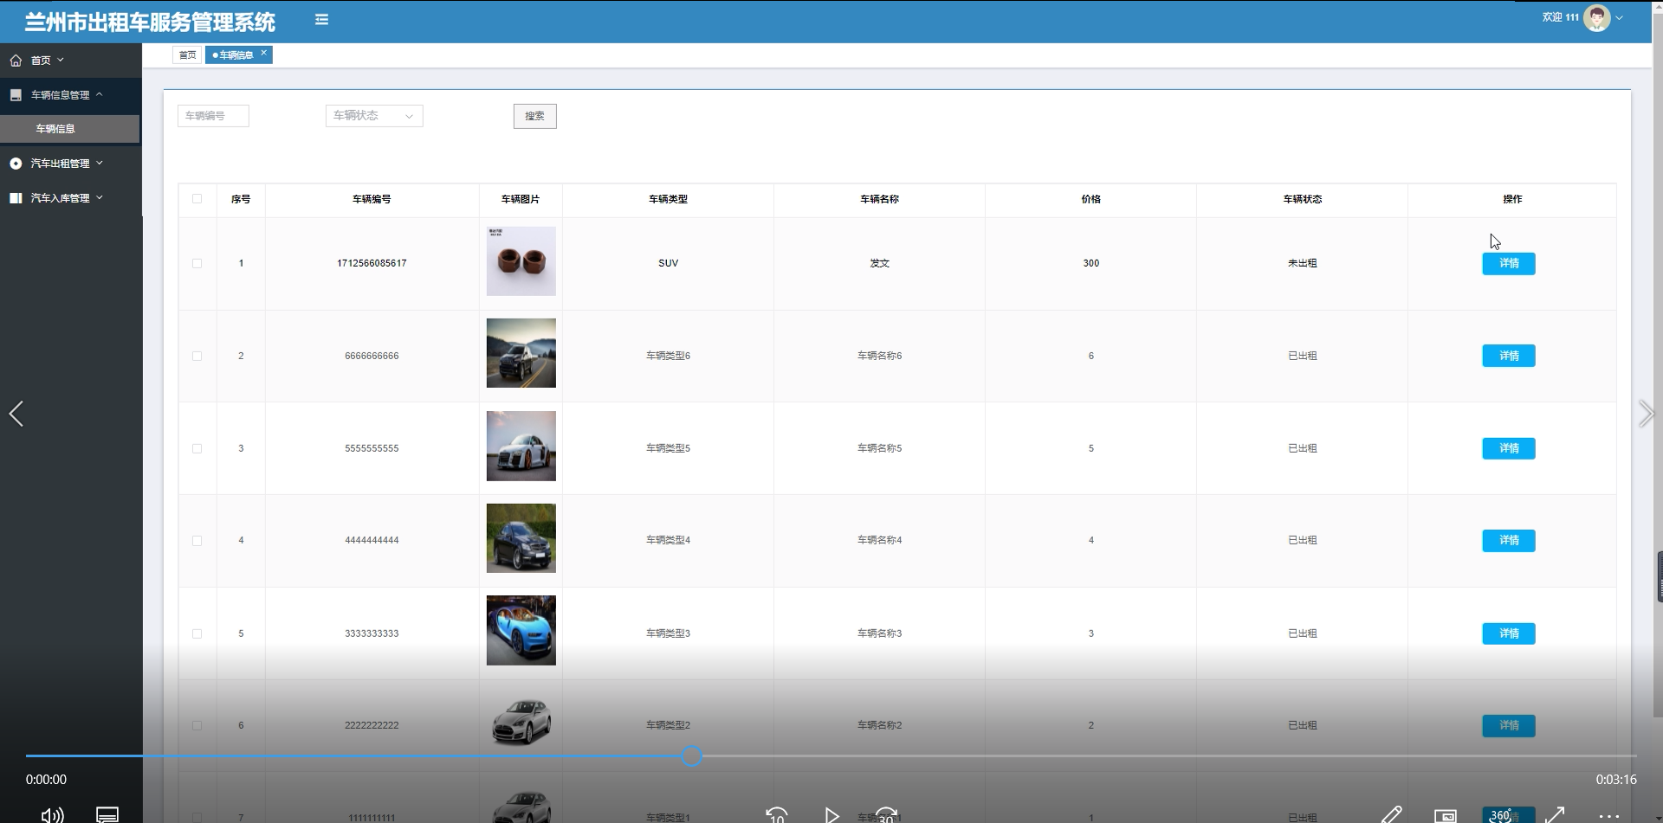
Task: Skip forward 30 seconds
Action: click(886, 814)
